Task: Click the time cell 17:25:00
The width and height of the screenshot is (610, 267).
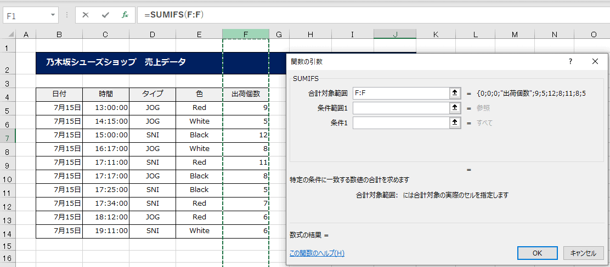Action: tap(105, 190)
